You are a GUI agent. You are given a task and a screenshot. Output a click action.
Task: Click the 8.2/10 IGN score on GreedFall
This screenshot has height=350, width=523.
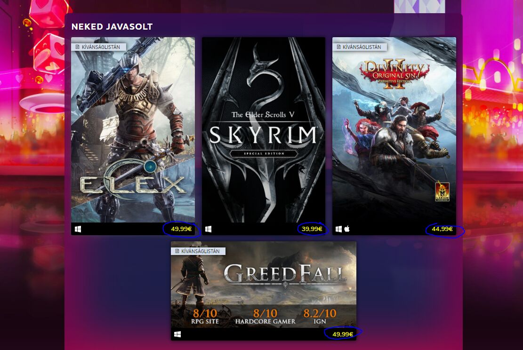(320, 316)
